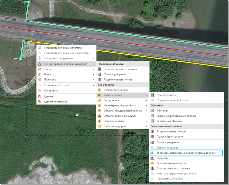Click the 'События на дороге' icon

click(99, 126)
